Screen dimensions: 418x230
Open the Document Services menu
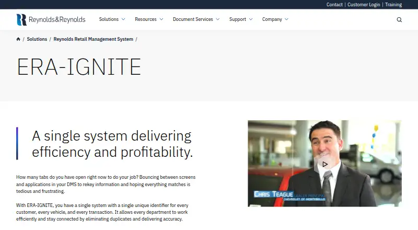tap(193, 19)
